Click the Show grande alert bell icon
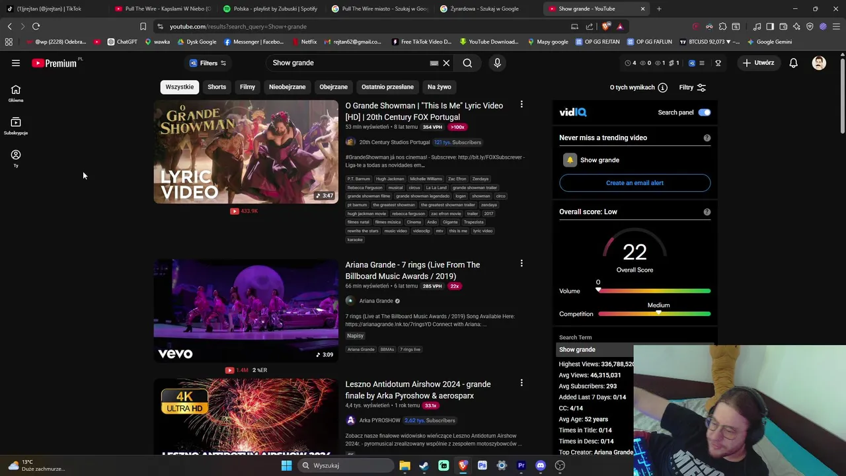Screen dimensions: 846x476 (x=570, y=160)
